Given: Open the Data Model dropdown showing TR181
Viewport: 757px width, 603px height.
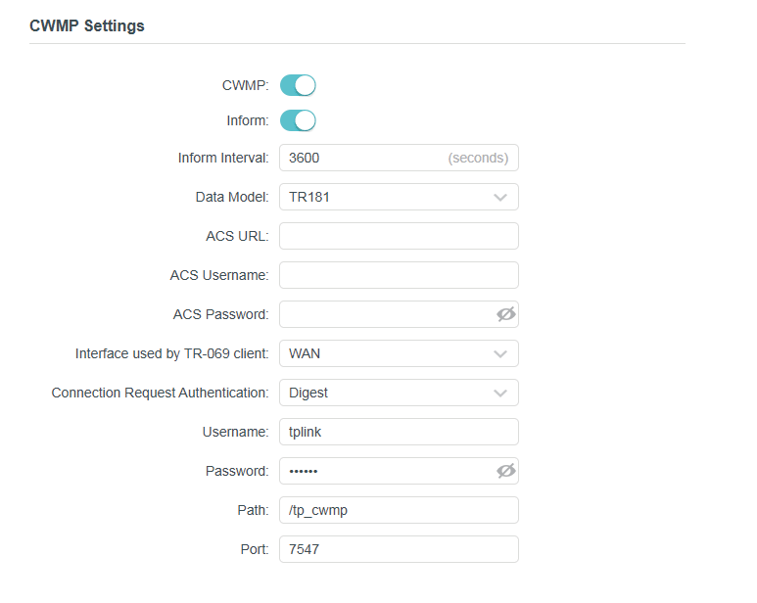Looking at the screenshot, I should [399, 197].
